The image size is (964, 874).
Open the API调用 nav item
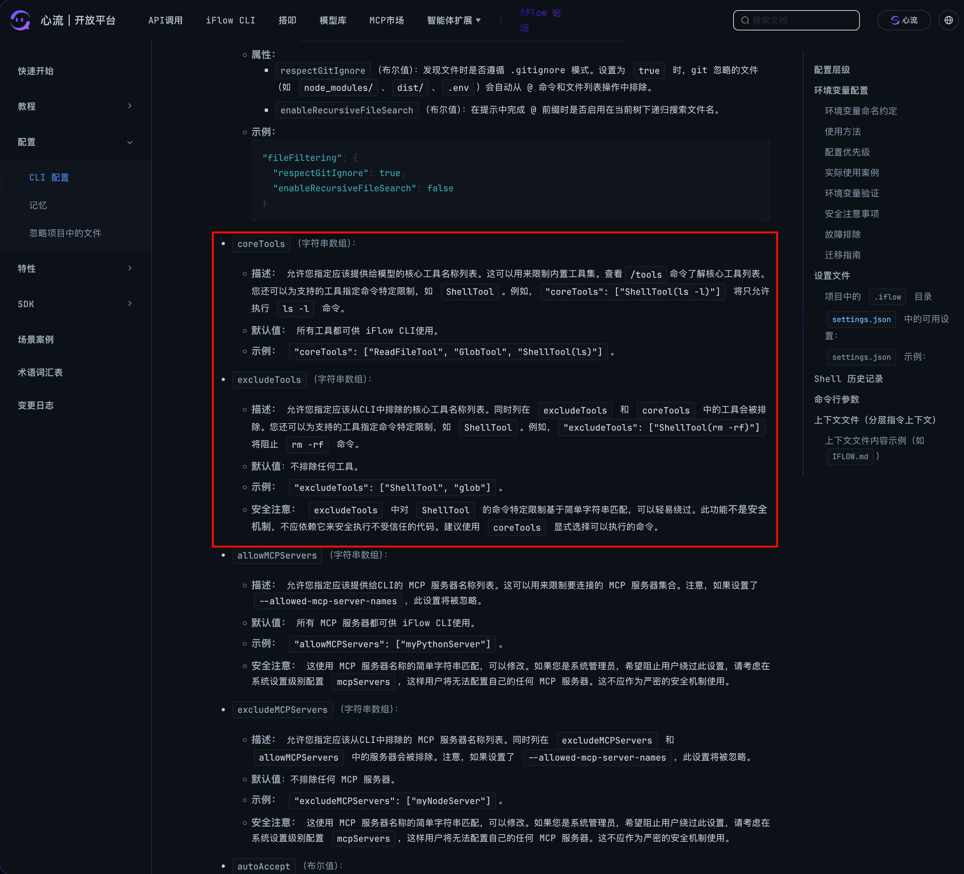[x=165, y=20]
